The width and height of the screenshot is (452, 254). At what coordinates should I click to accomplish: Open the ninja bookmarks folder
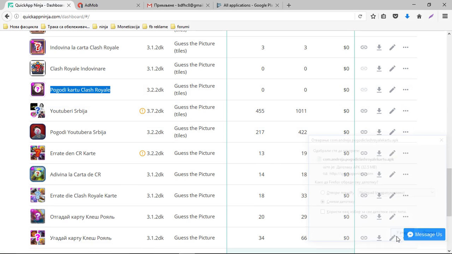(100, 26)
